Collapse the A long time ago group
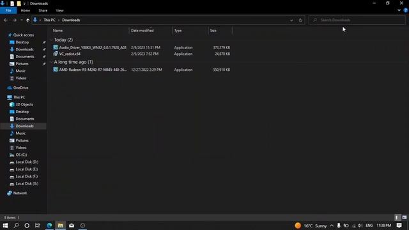 pyautogui.click(x=51, y=62)
